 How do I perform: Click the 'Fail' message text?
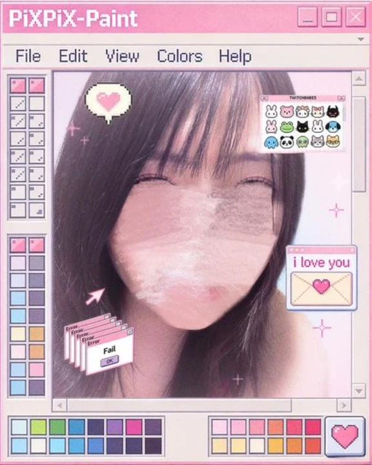109,350
